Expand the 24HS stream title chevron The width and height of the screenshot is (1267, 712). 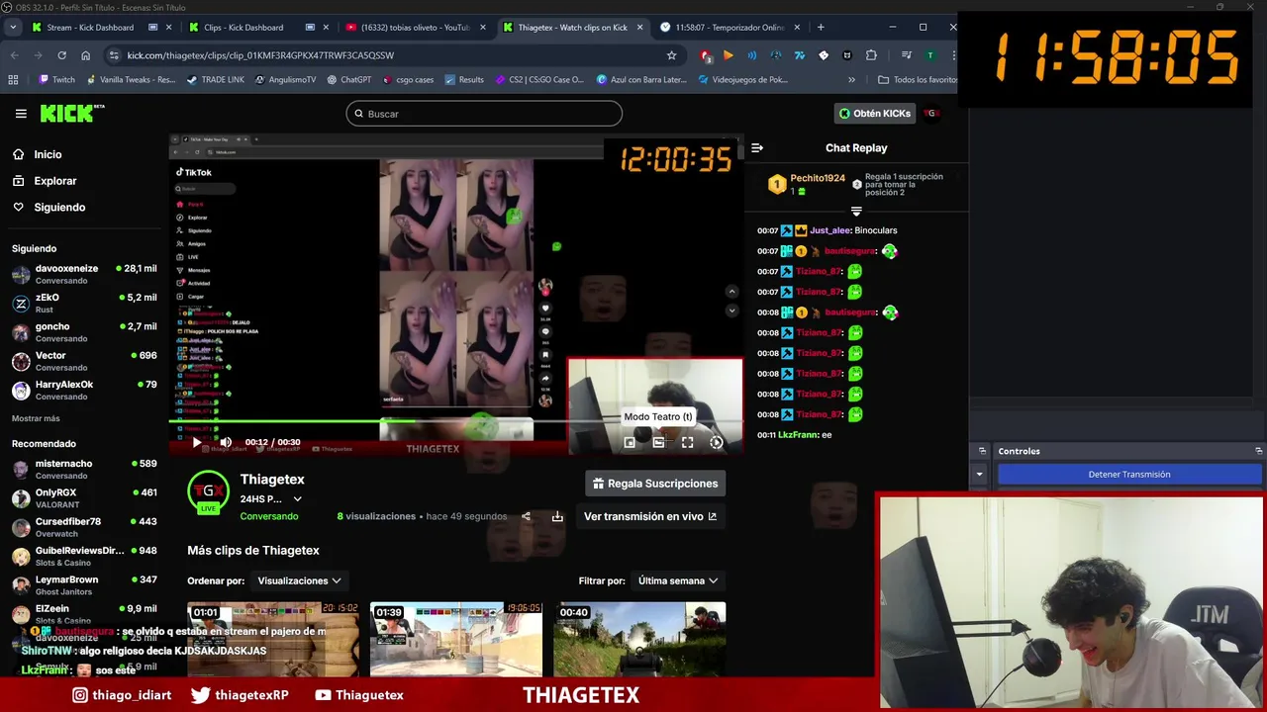pyautogui.click(x=297, y=499)
